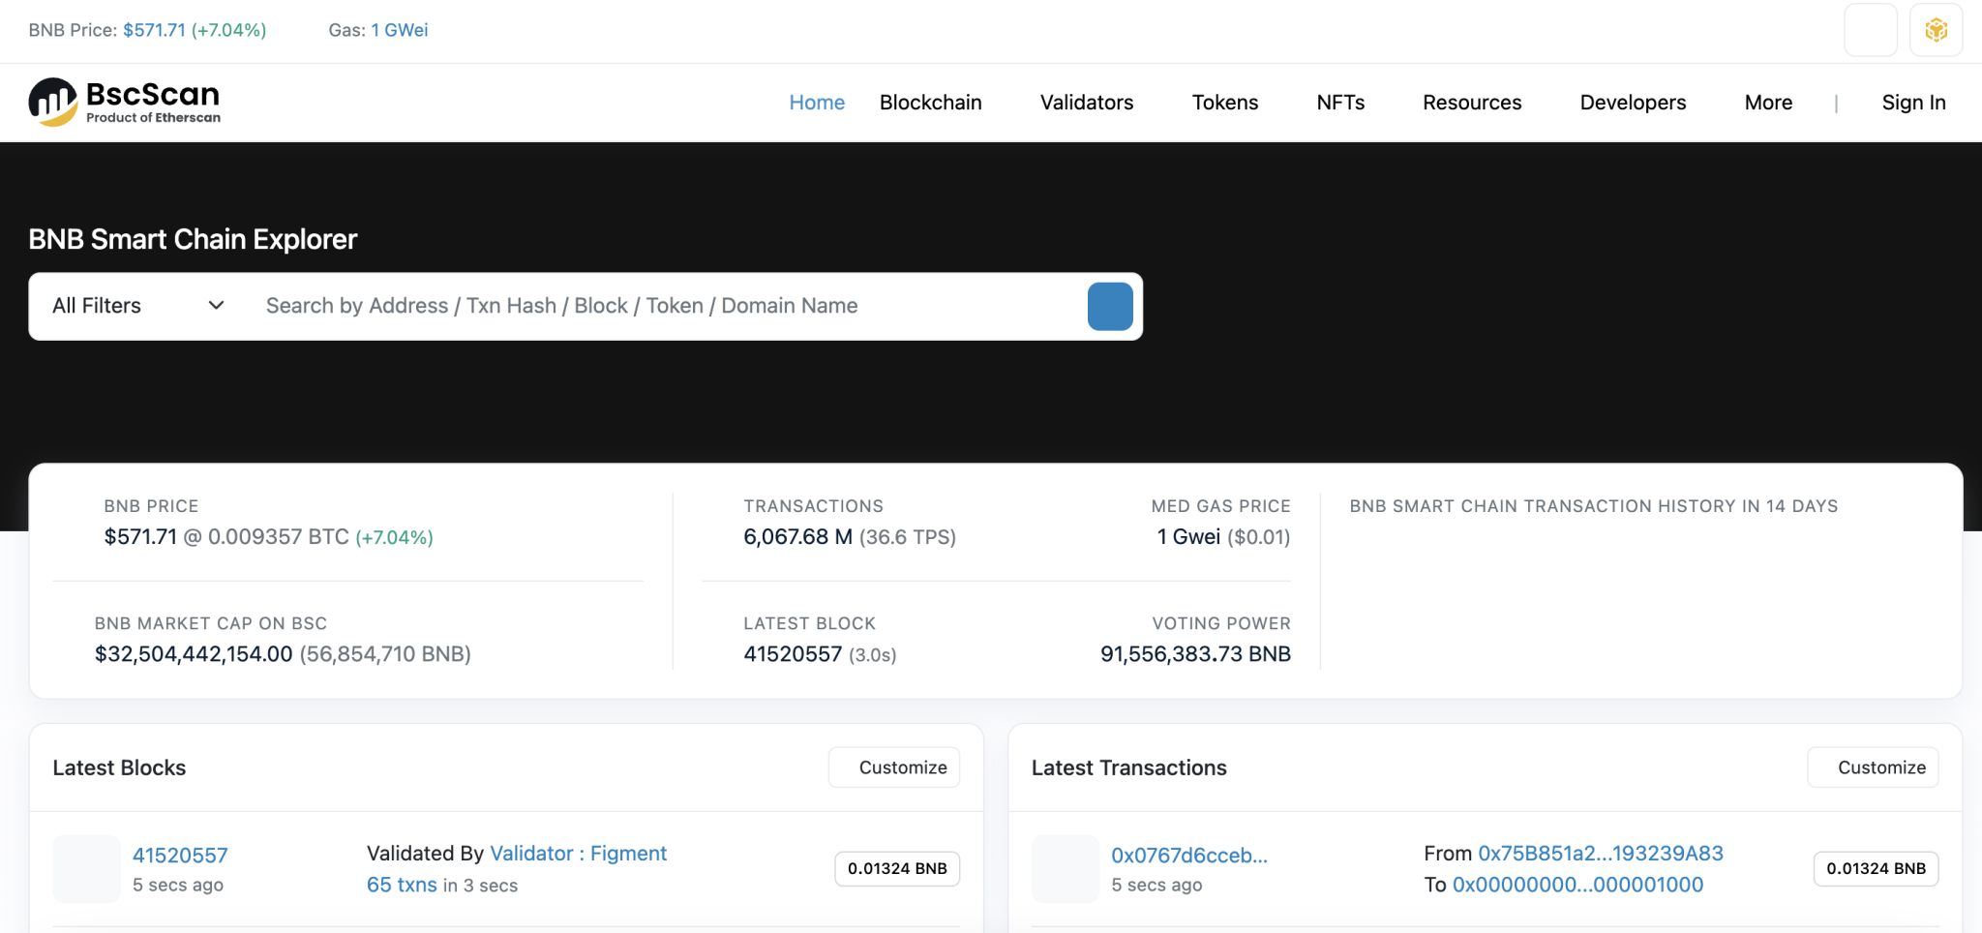The width and height of the screenshot is (1982, 933).
Task: Click the block icon beside block 41520557
Action: coord(87,869)
